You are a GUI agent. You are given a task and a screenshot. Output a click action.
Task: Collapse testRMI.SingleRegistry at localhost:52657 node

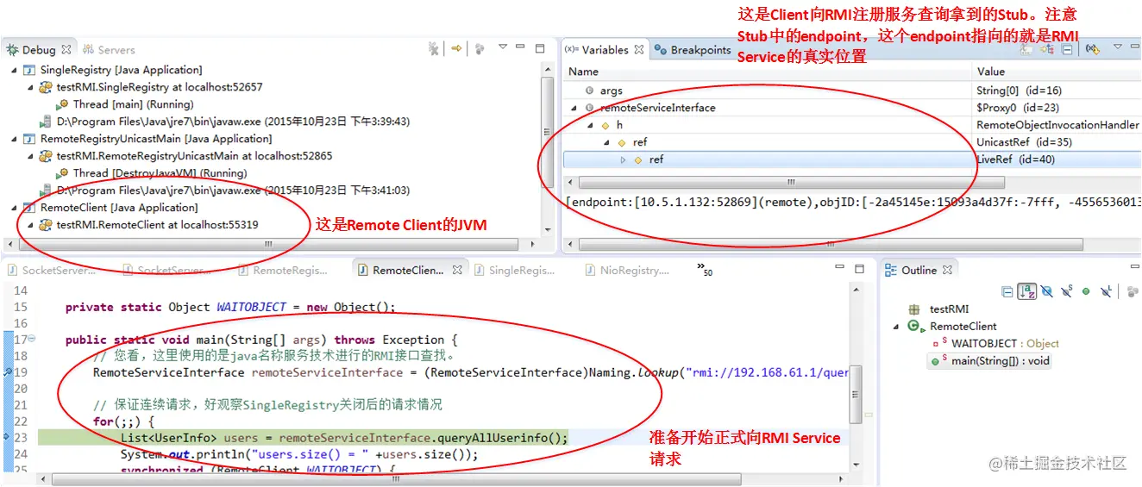(30, 87)
